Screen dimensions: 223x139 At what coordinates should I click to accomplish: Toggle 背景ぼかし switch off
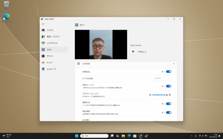tap(168, 72)
